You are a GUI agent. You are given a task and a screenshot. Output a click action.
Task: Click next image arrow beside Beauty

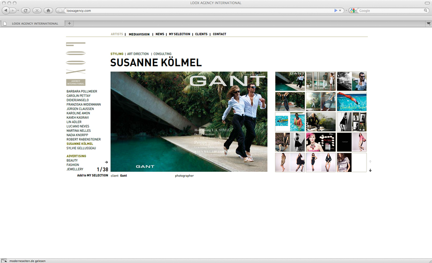click(107, 162)
